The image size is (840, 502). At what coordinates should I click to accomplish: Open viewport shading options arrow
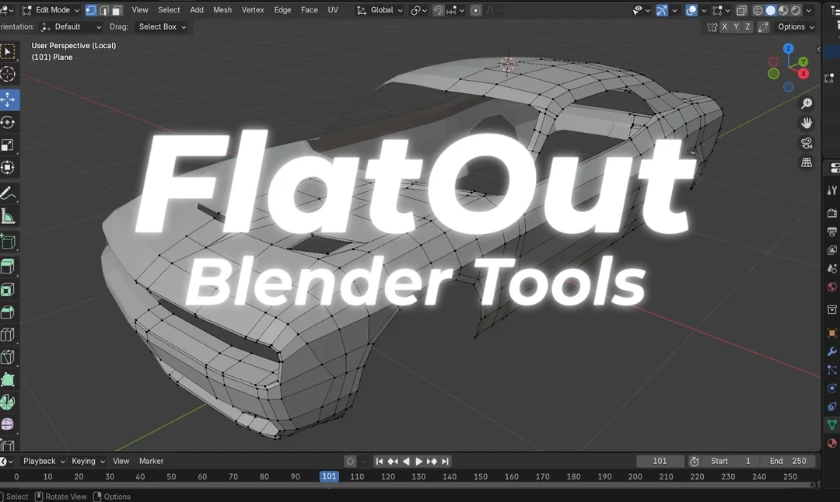pyautogui.click(x=809, y=10)
